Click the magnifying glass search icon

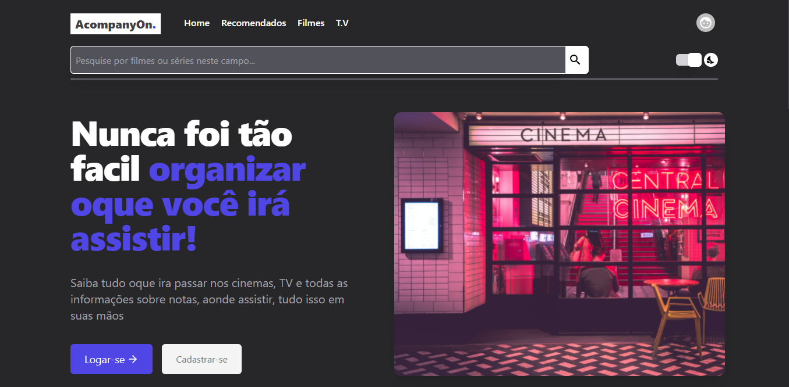576,60
